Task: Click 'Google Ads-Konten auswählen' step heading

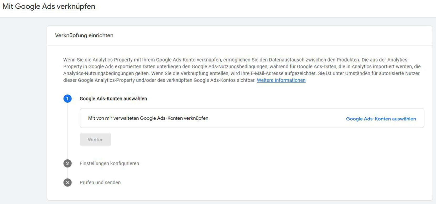Action: pyautogui.click(x=113, y=99)
